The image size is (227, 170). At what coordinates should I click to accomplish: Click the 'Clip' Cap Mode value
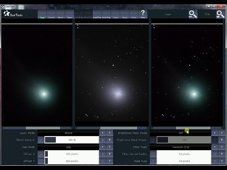pyautogui.click(x=69, y=147)
